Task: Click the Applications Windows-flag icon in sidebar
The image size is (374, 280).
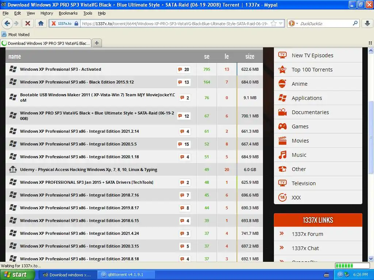Action: pyautogui.click(x=282, y=98)
